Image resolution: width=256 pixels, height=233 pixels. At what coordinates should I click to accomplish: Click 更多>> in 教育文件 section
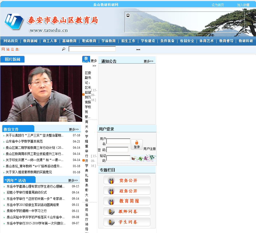click(x=74, y=129)
